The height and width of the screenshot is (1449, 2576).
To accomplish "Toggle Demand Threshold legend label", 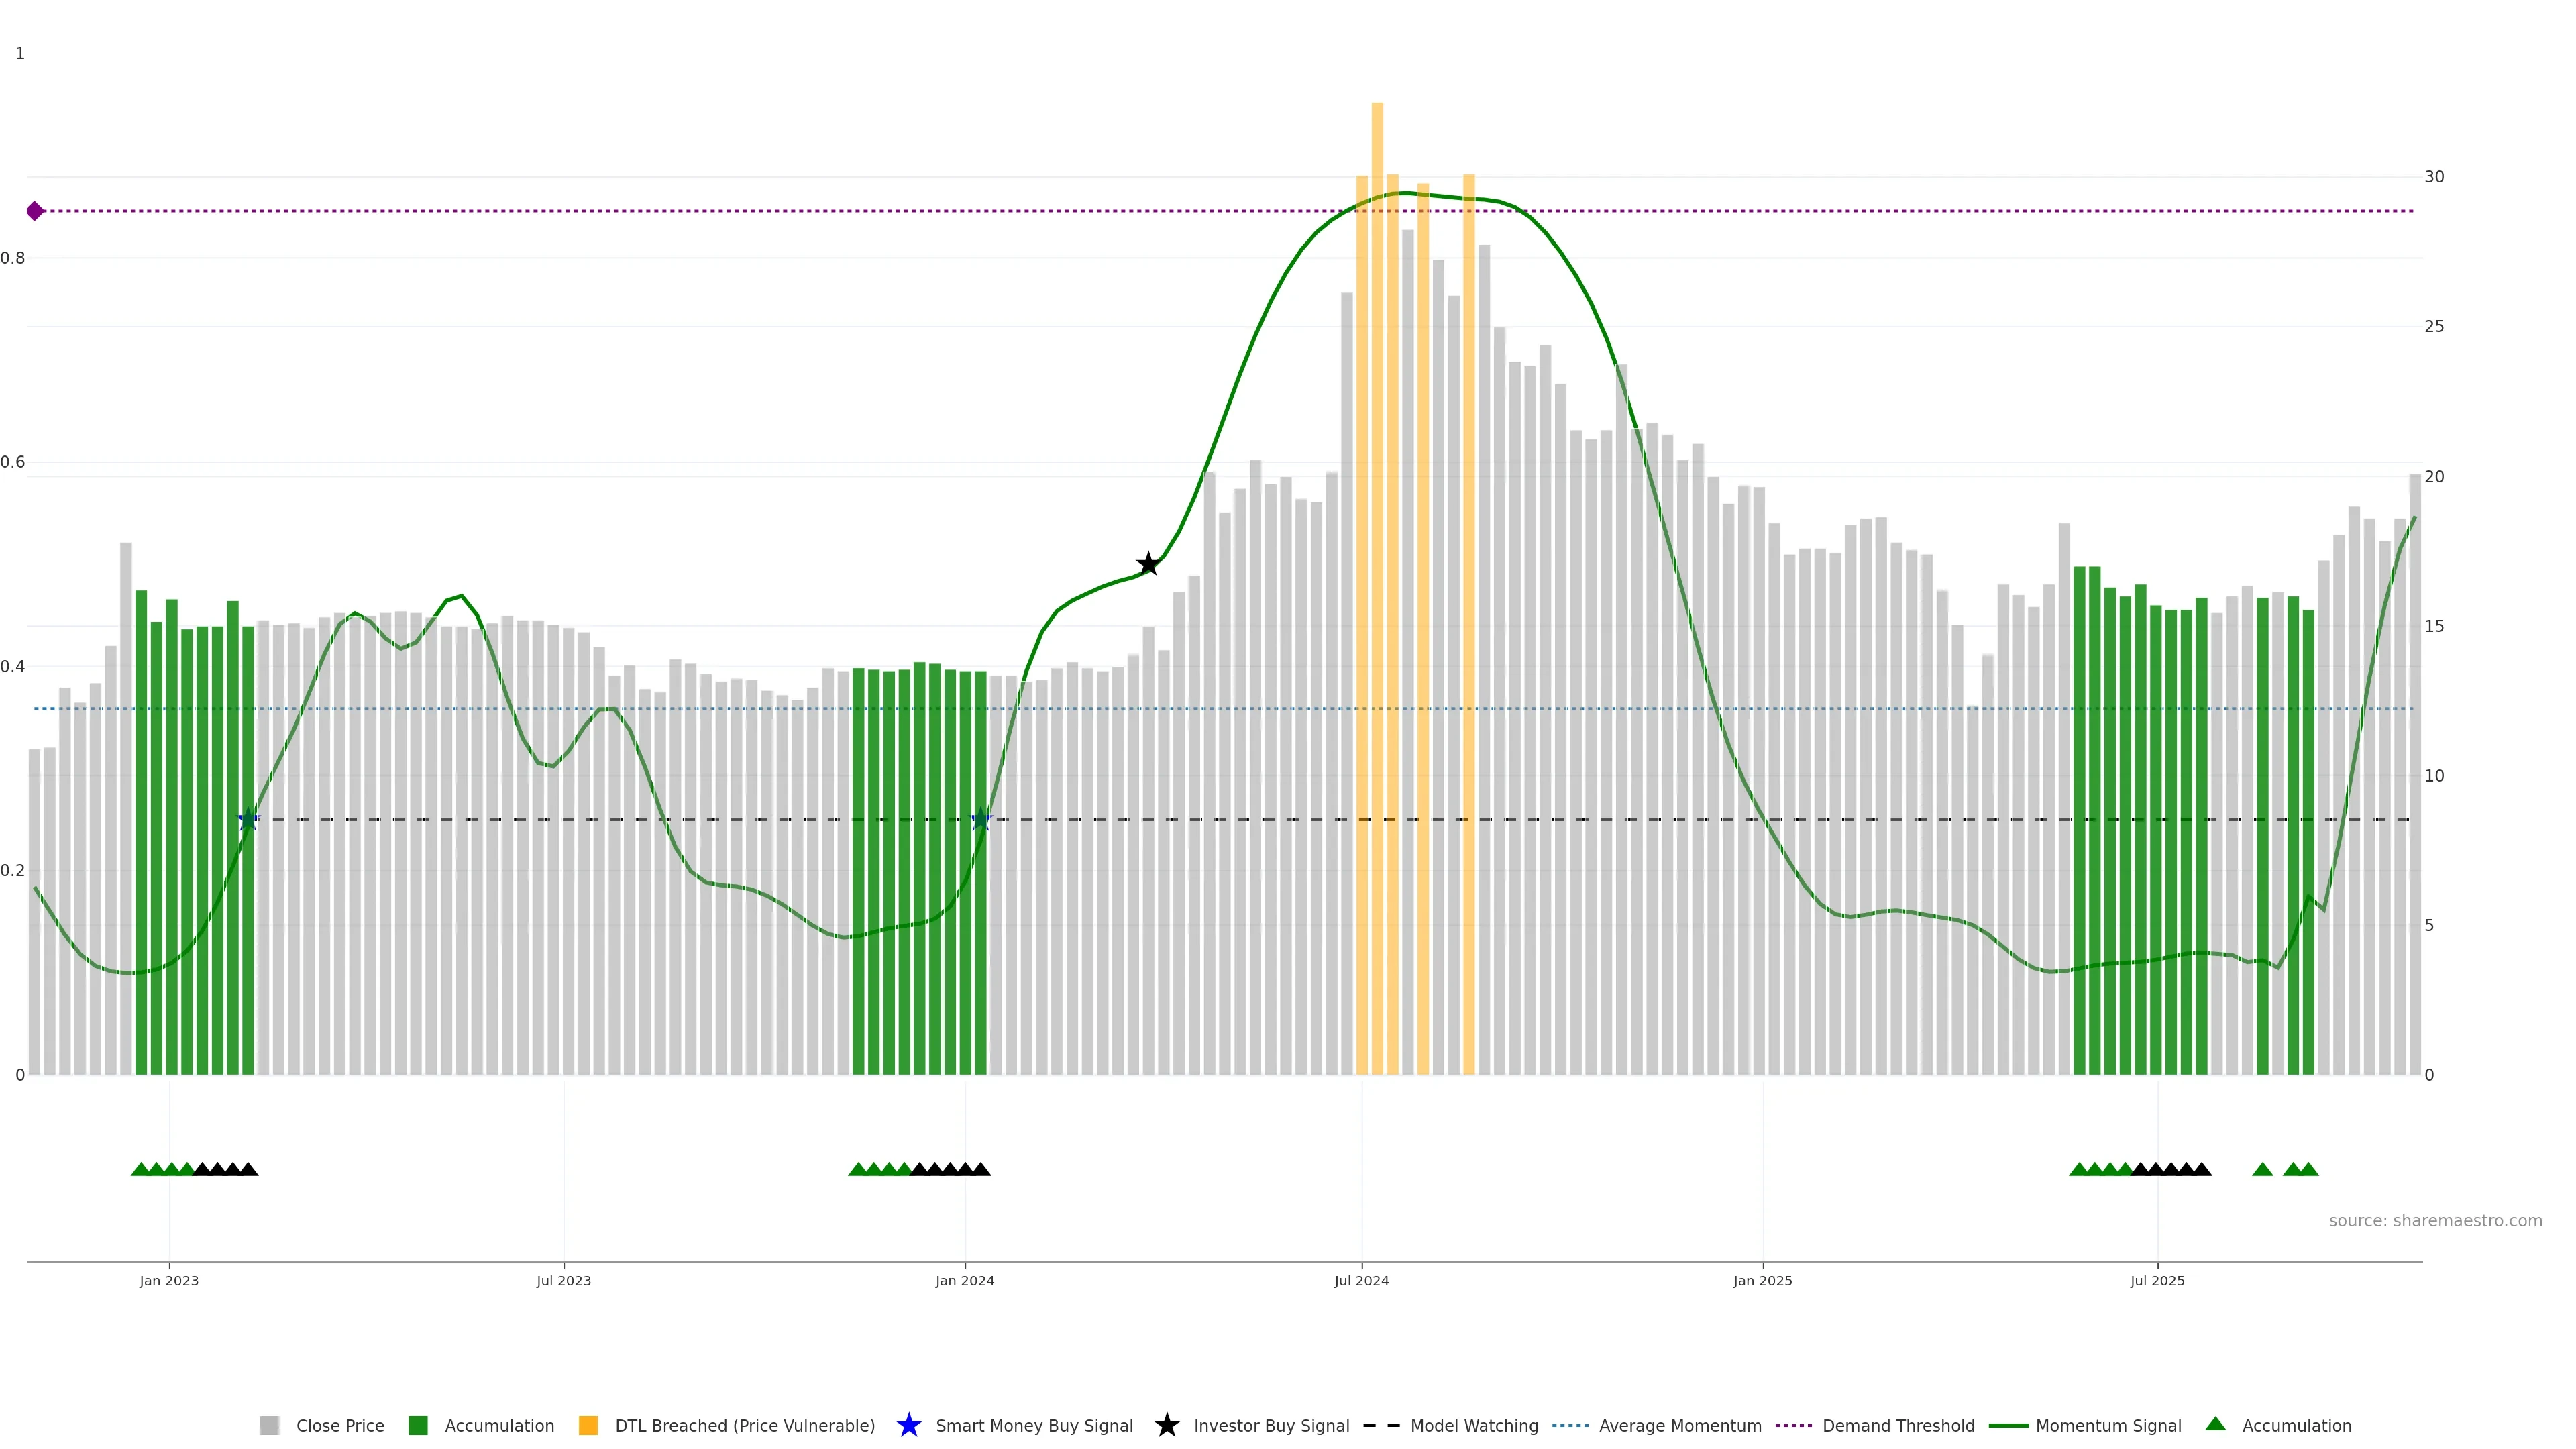I will (1897, 1425).
